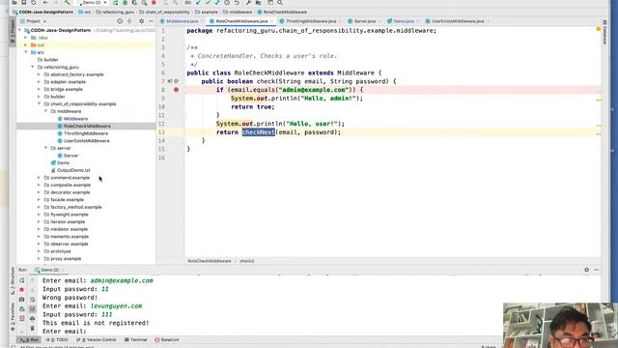Expand the out folder in project tree
This screenshot has height=348, width=618.
[26, 45]
